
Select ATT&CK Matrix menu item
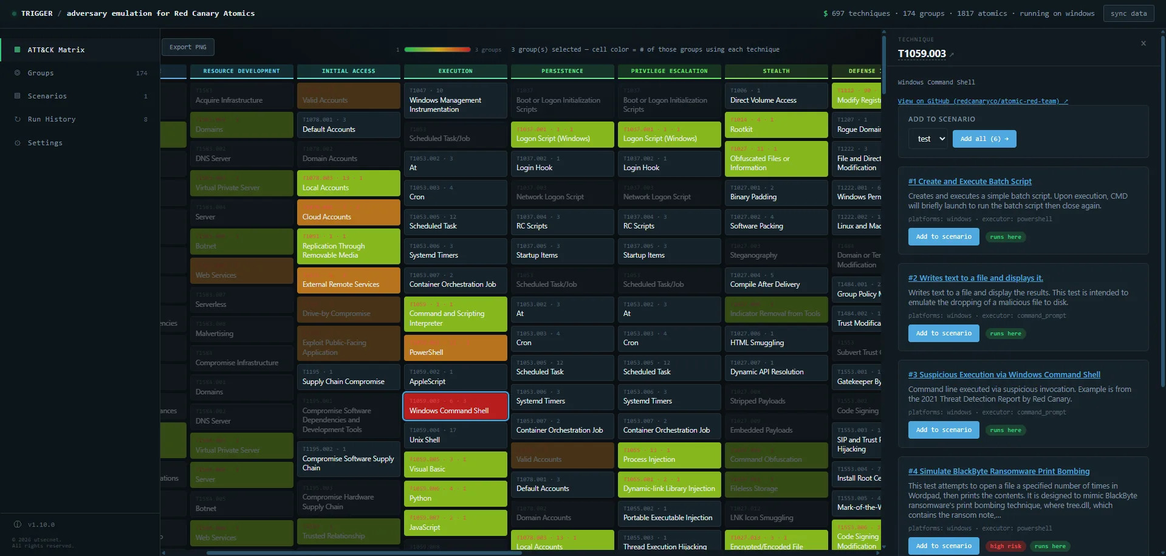[80, 50]
